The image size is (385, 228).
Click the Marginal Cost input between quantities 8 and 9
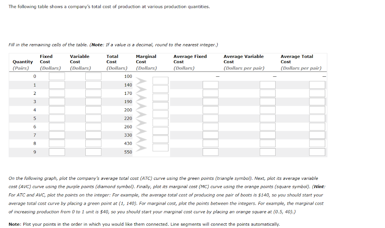(x=160, y=147)
